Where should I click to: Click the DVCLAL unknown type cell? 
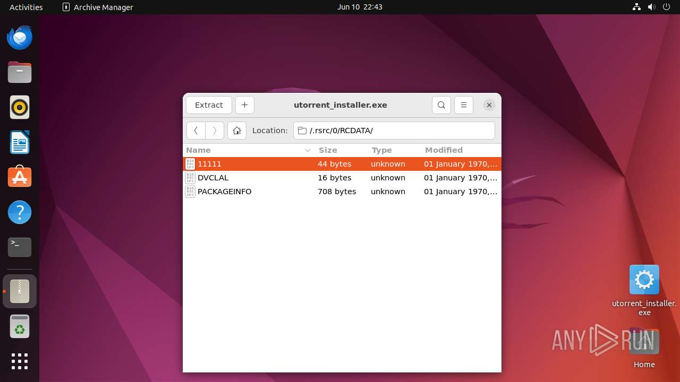click(388, 178)
